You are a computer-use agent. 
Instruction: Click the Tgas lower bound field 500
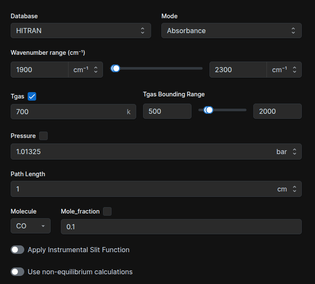pyautogui.click(x=167, y=111)
